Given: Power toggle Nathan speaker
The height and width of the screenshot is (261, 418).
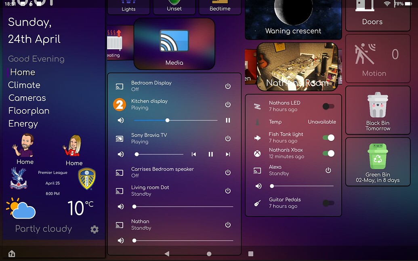Looking at the screenshot, I should point(228,225).
